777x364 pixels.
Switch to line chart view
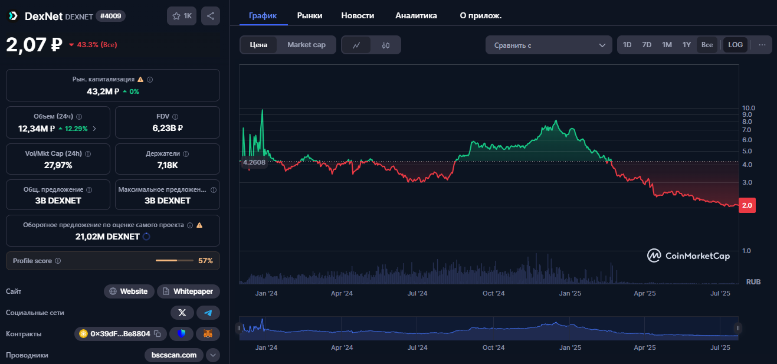[x=356, y=45]
